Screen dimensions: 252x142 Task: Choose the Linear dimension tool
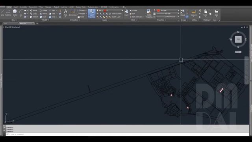[x=81, y=11]
